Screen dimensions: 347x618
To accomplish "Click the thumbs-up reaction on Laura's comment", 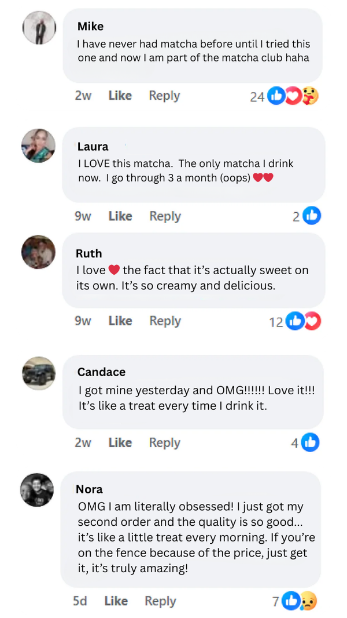I will coord(312,215).
